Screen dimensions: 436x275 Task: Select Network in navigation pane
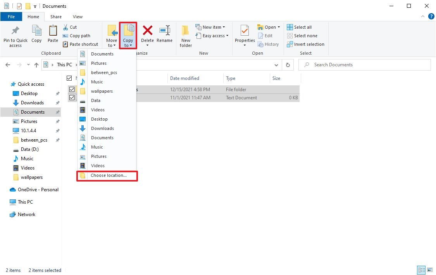point(22,214)
